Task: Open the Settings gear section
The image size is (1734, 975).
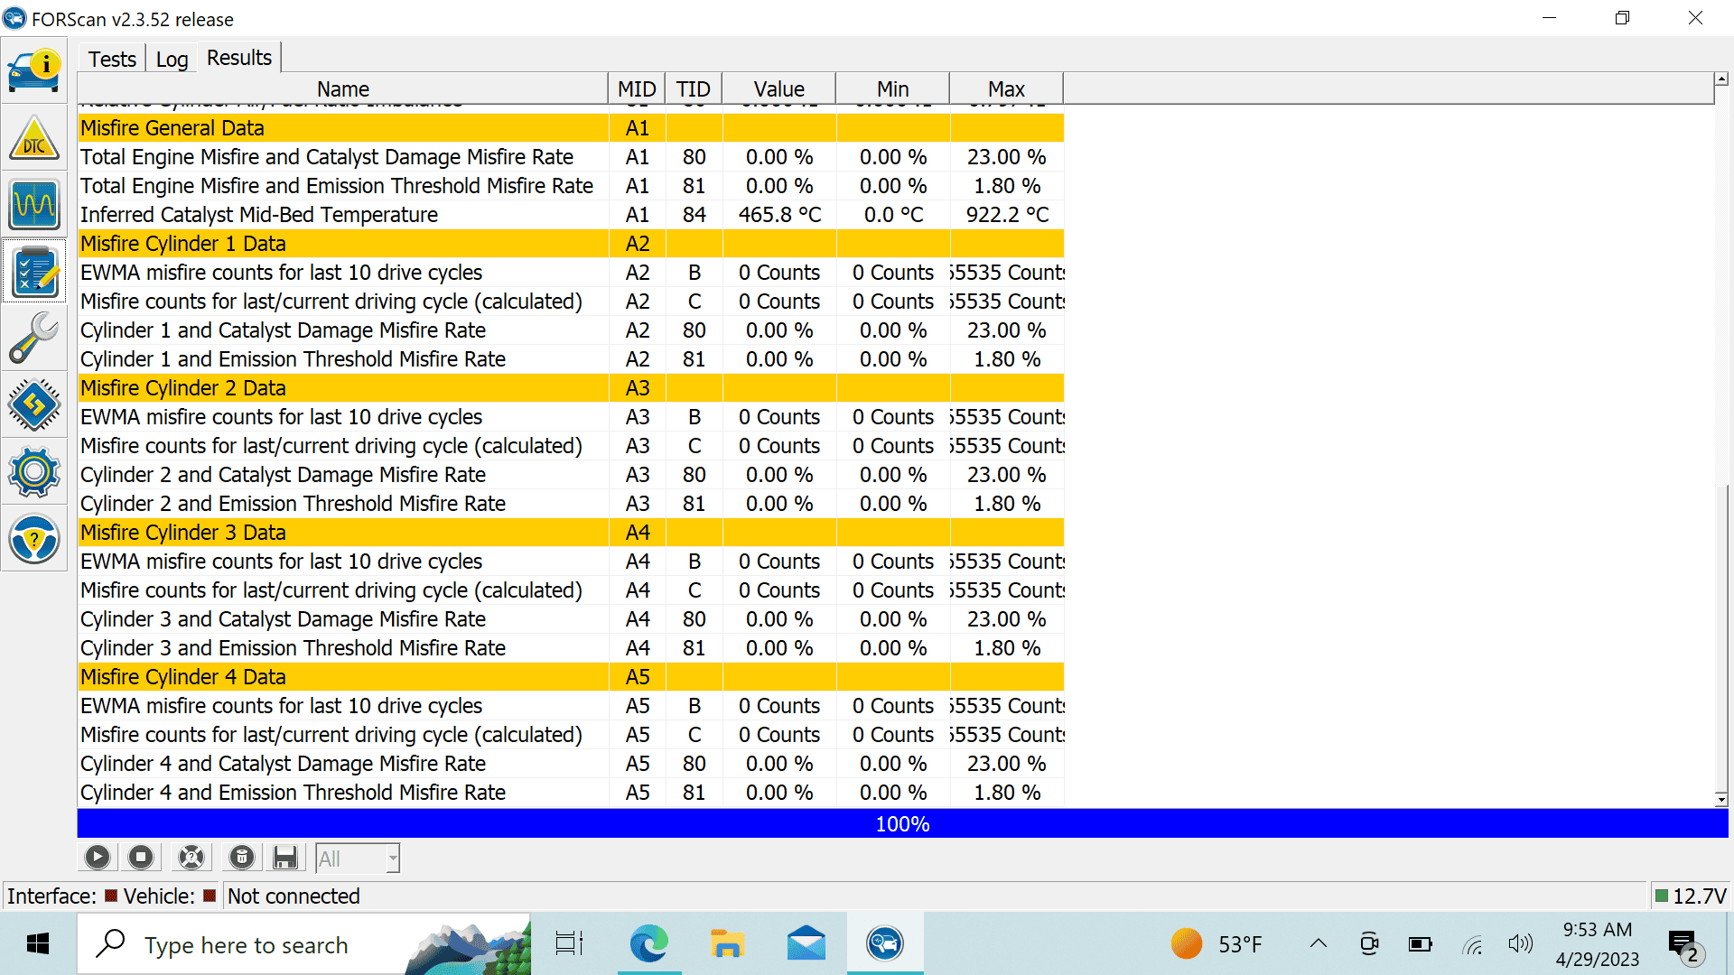Action: point(34,472)
